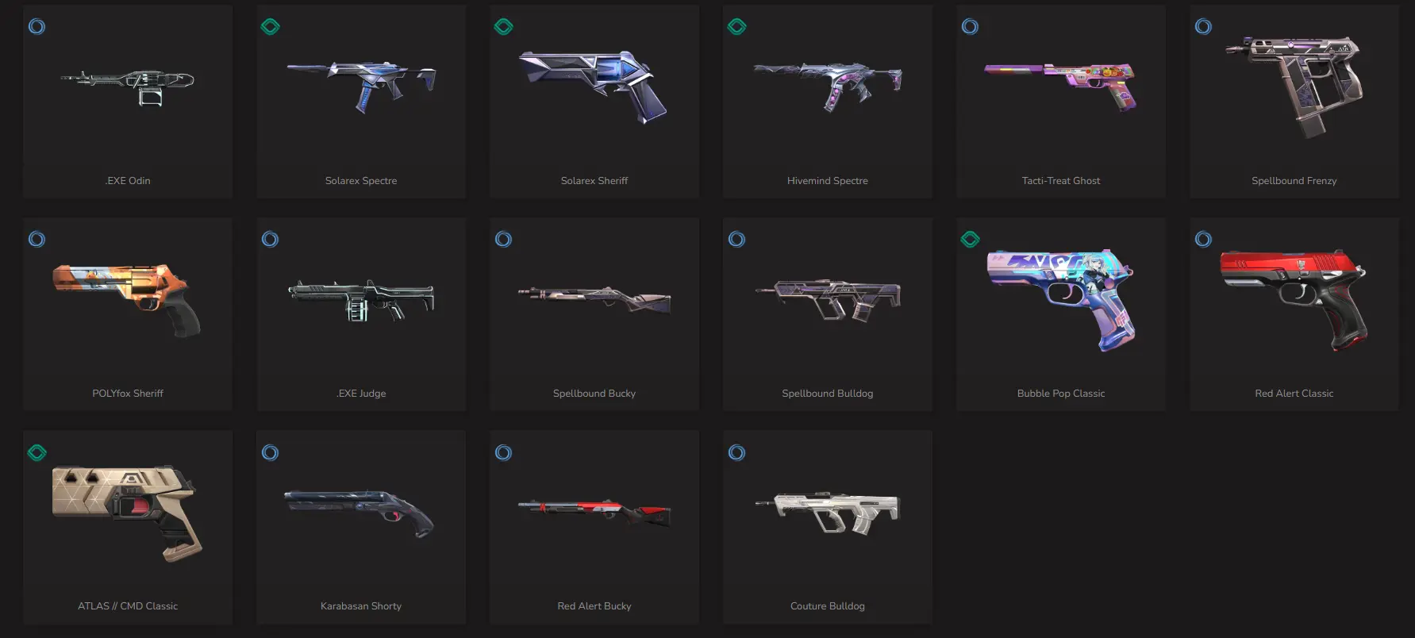This screenshot has height=638, width=1415.
Task: Click the green tier icon on Solarex Spectre card
Action: [x=270, y=27]
